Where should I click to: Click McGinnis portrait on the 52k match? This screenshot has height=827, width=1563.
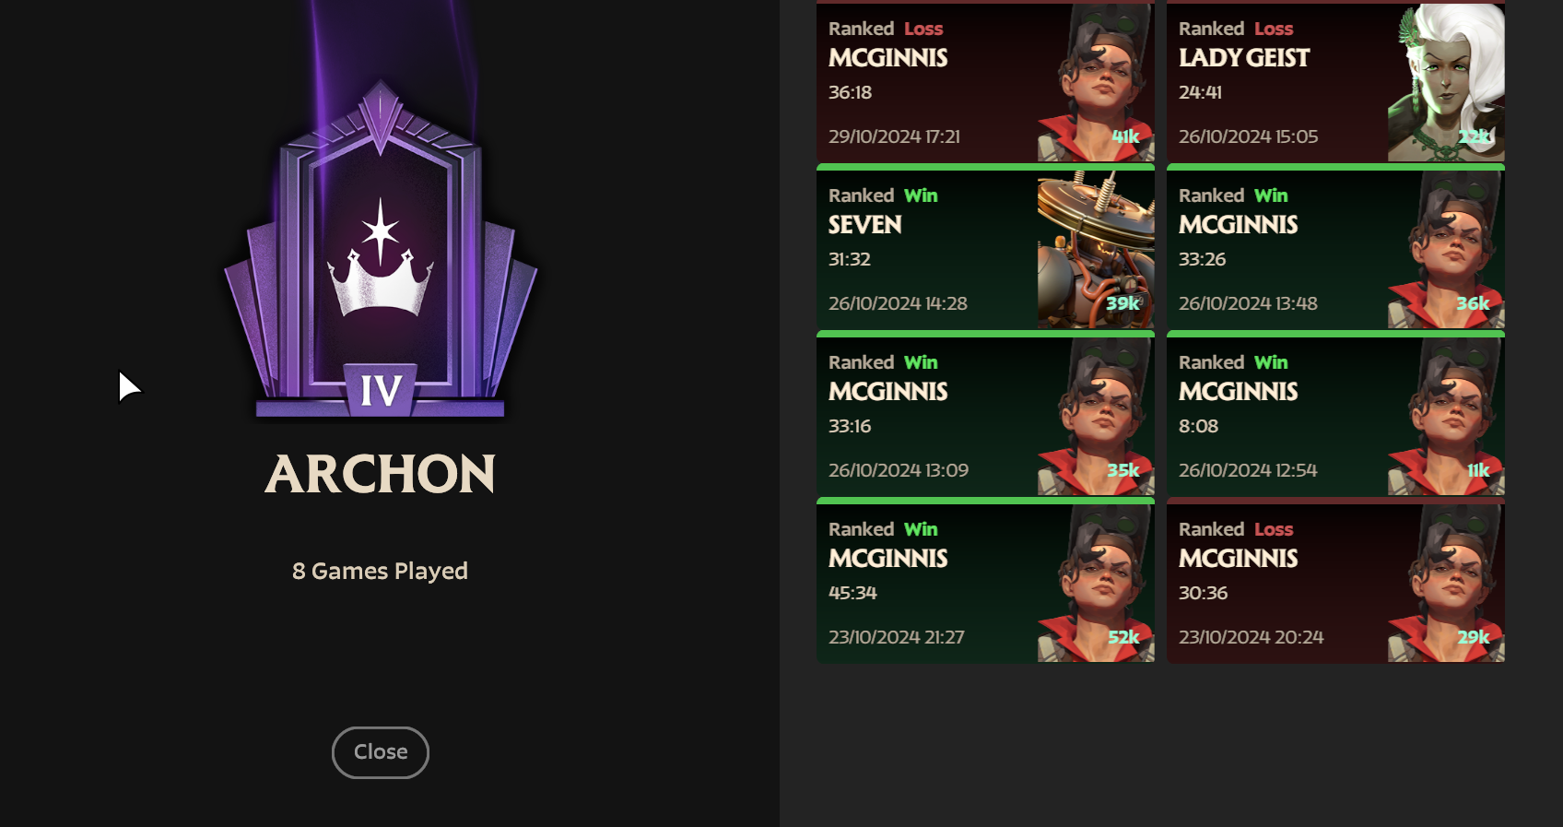[1096, 584]
